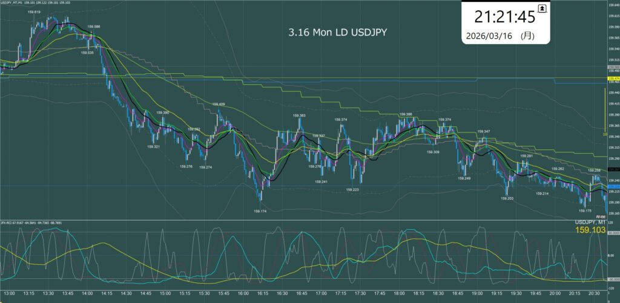Screen dimensions: 620x303
Task: Click the 159.586 price label
Action: (x=94, y=27)
